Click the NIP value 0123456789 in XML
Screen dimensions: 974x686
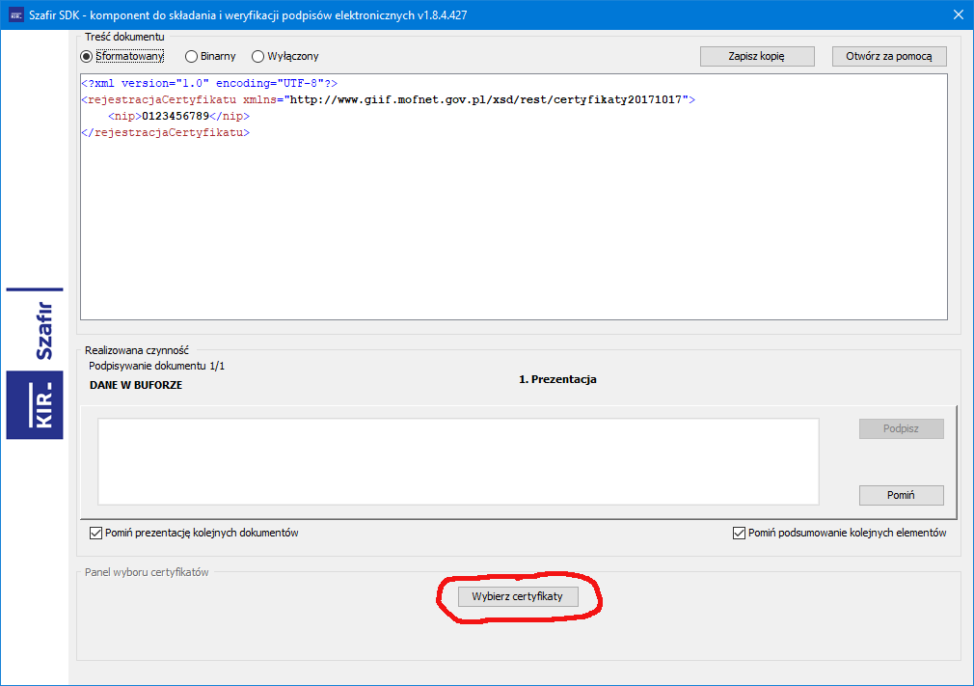pyautogui.click(x=176, y=116)
